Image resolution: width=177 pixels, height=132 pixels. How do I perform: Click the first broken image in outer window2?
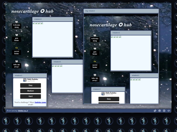tap(34, 23)
